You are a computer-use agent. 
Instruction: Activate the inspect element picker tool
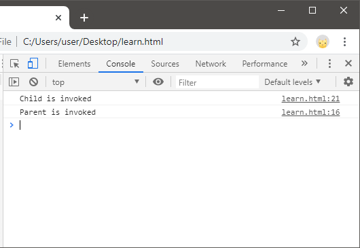[15, 64]
